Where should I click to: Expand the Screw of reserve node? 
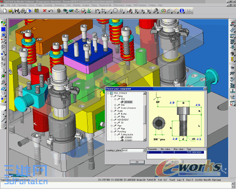[x=115, y=108]
